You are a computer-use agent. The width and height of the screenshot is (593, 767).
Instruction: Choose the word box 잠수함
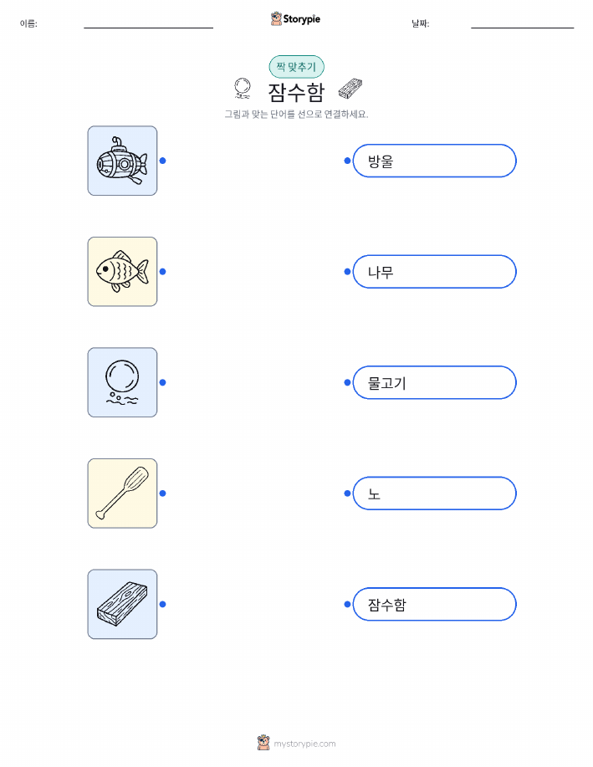[434, 604]
